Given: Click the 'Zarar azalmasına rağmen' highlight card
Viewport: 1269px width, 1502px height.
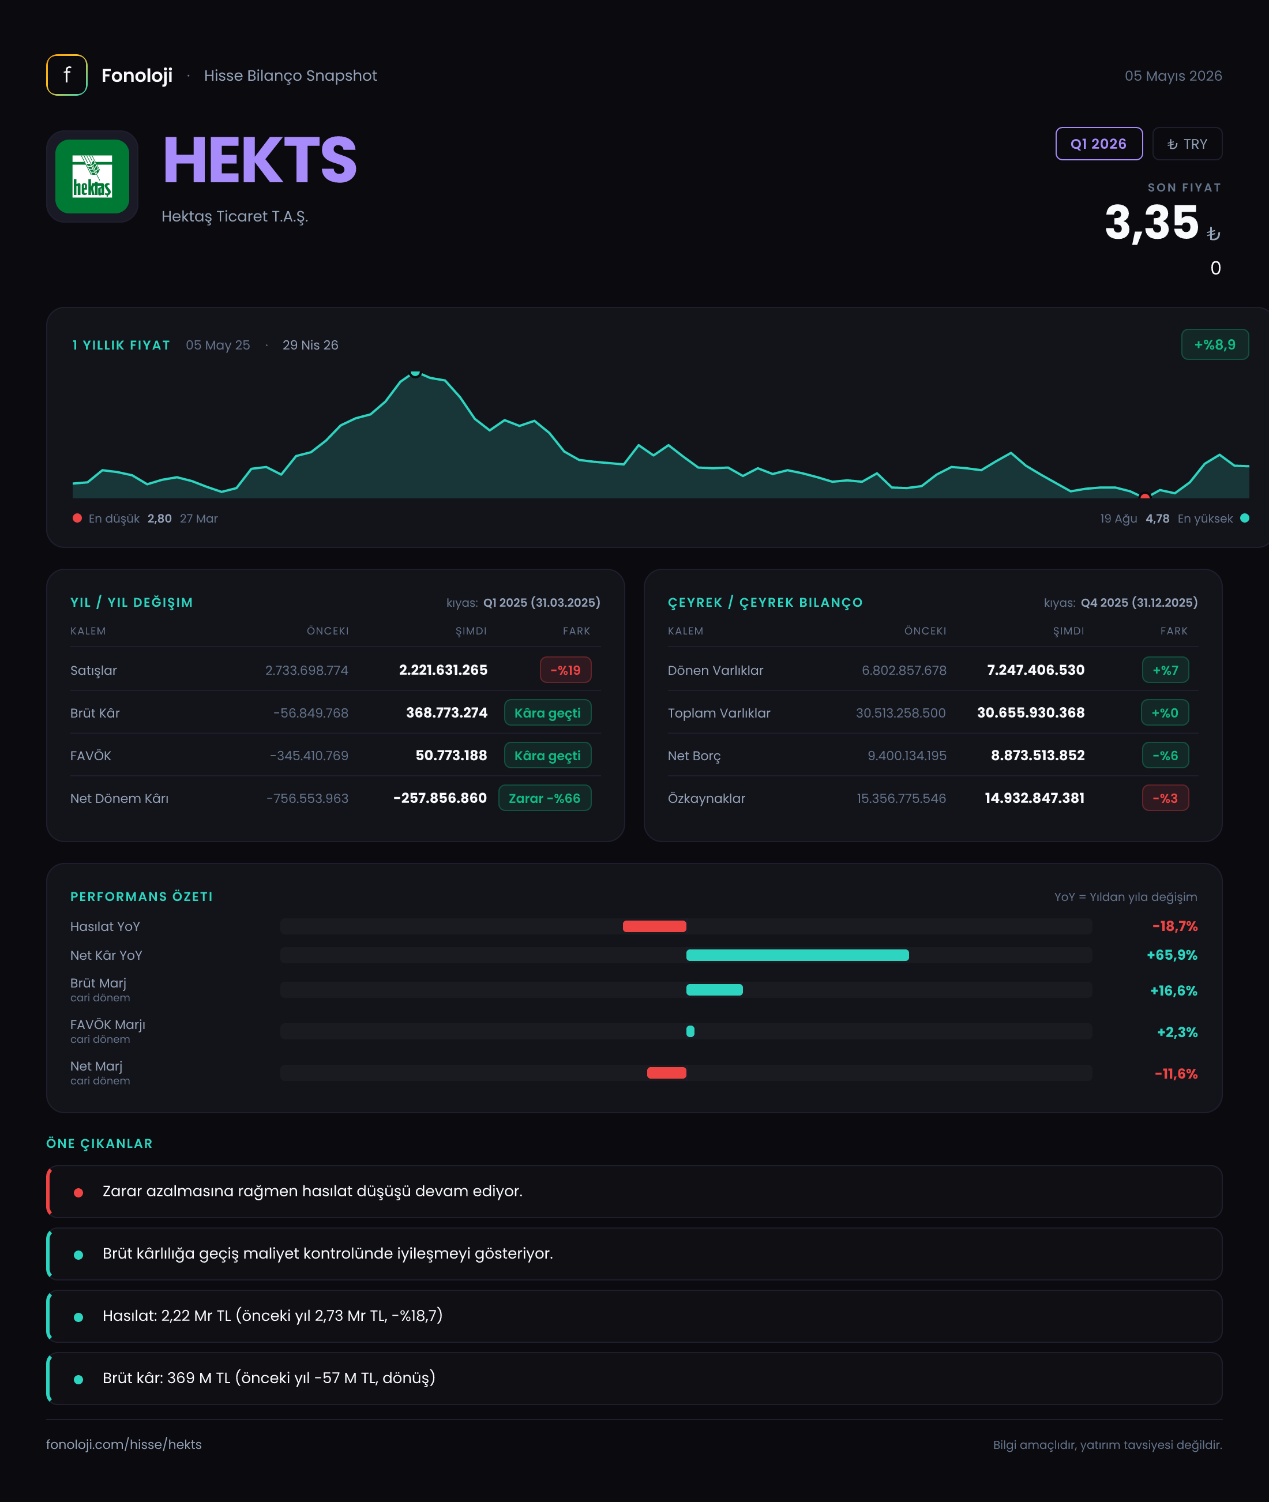Looking at the screenshot, I should click(634, 1191).
